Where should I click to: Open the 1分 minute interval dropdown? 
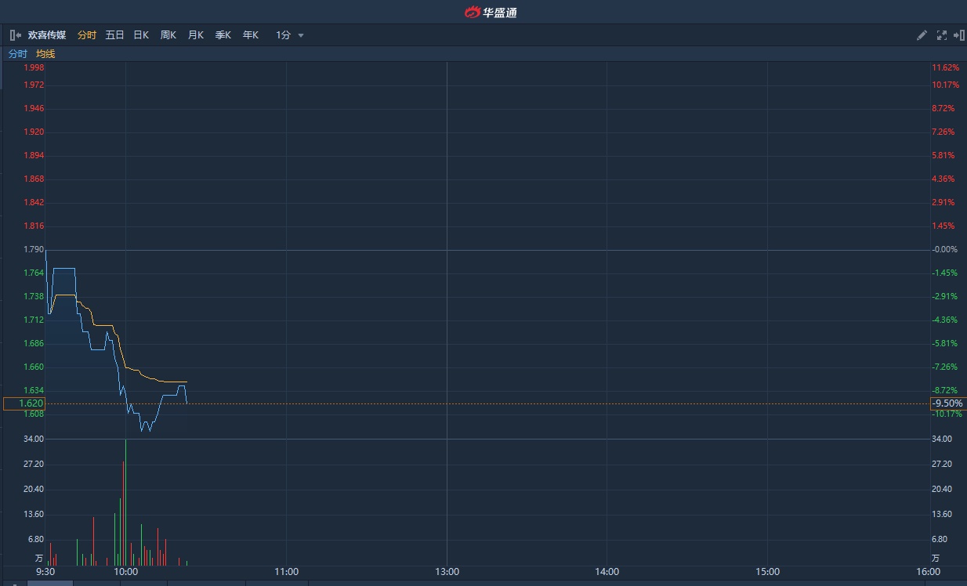click(284, 35)
